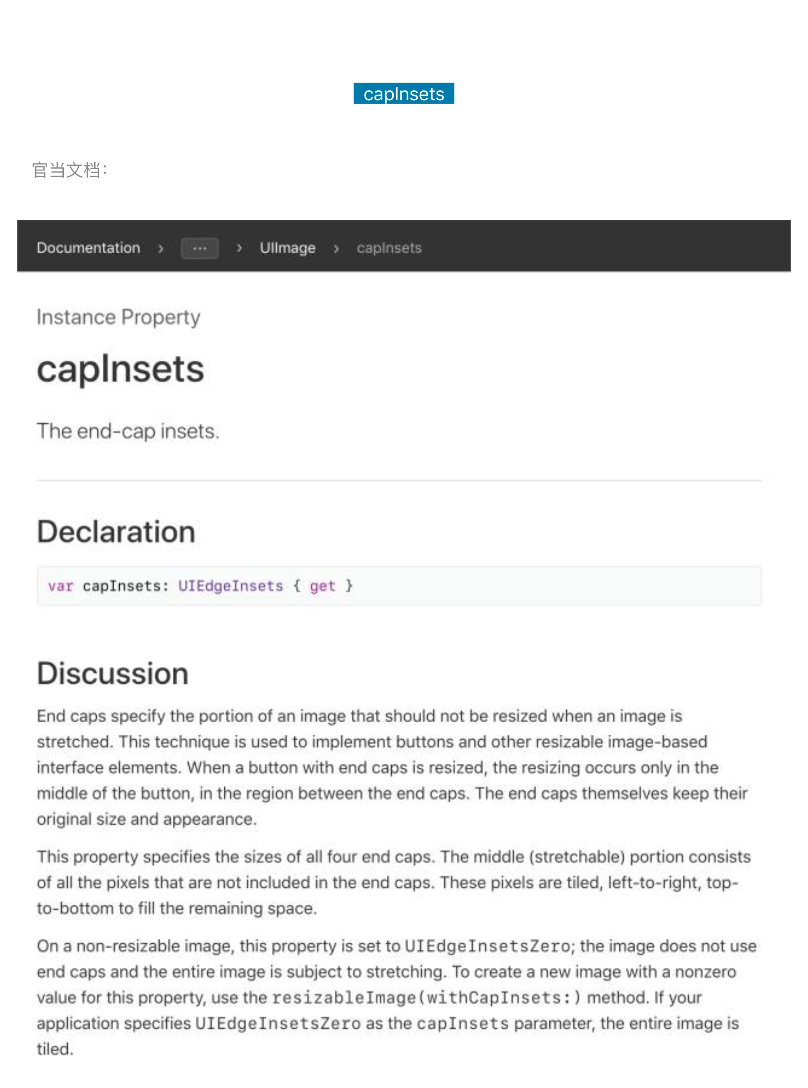808x1088 pixels.
Task: Click the large capInsets page heading
Action: pyautogui.click(x=120, y=369)
